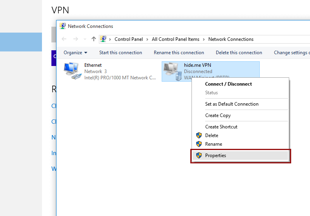This screenshot has height=216, width=310.
Task: Choose Connect / Disconnect from context menu
Action: point(228,84)
